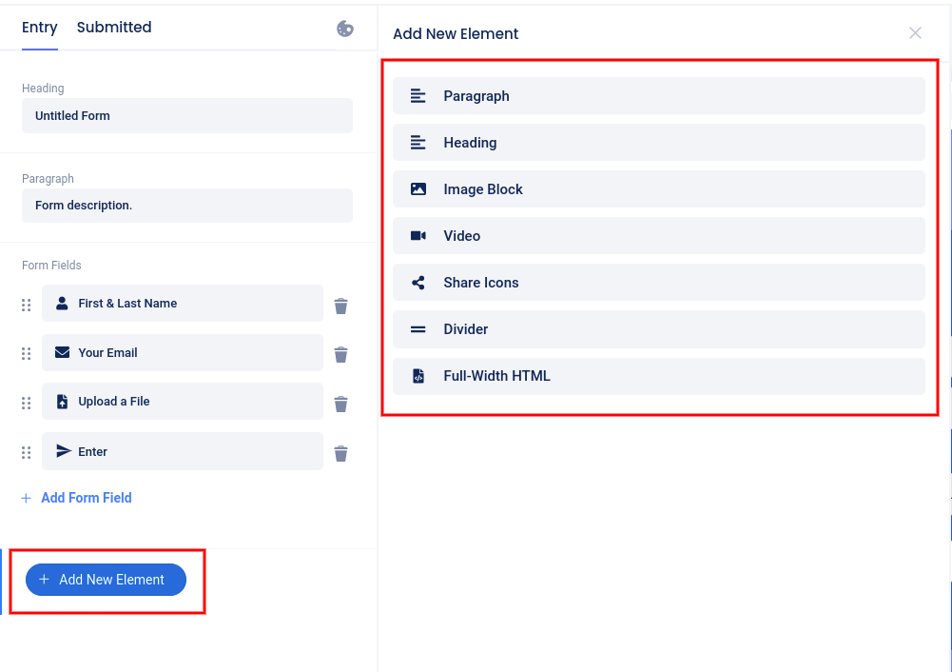
Task: Click the Form Fields section label
Action: tap(51, 265)
